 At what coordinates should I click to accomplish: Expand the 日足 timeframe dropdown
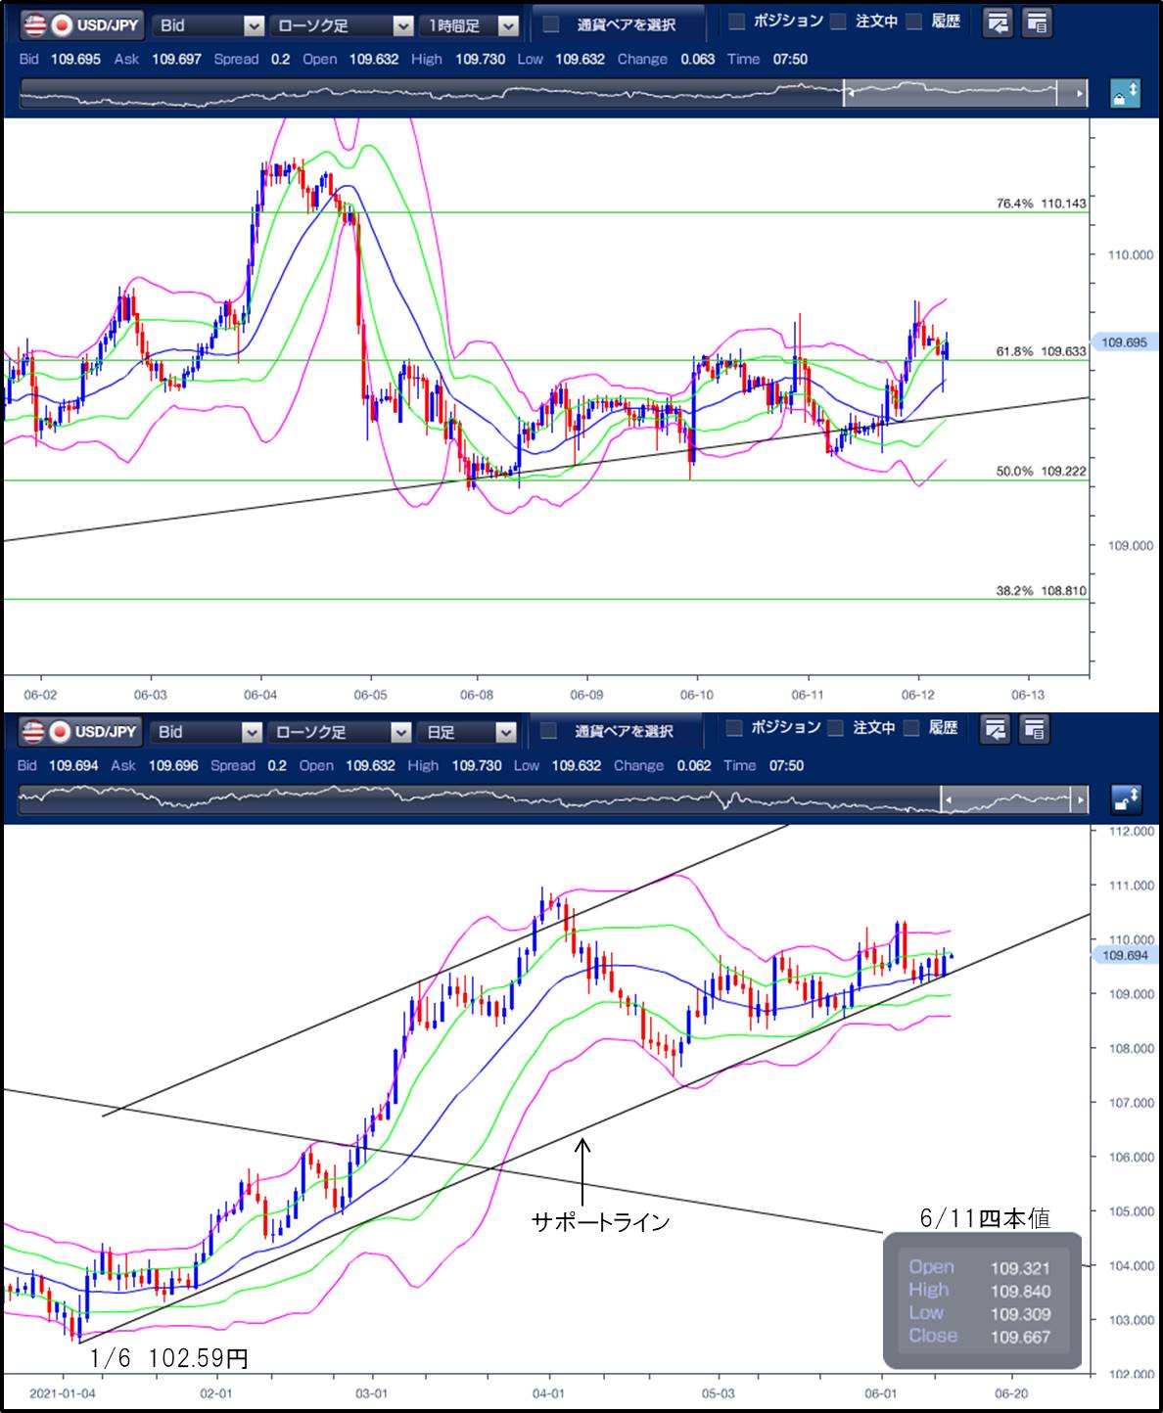(467, 732)
